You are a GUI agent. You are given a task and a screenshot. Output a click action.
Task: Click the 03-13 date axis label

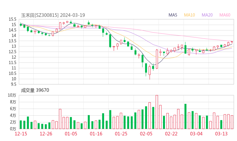tap(221, 134)
